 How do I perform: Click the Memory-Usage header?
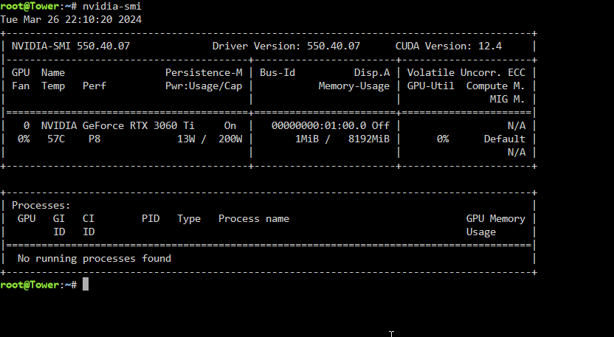click(x=354, y=86)
